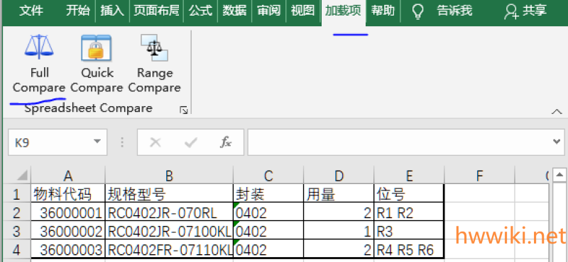This screenshot has width=568, height=262.
Task: Launch the Range Compare tool
Action: pos(155,63)
